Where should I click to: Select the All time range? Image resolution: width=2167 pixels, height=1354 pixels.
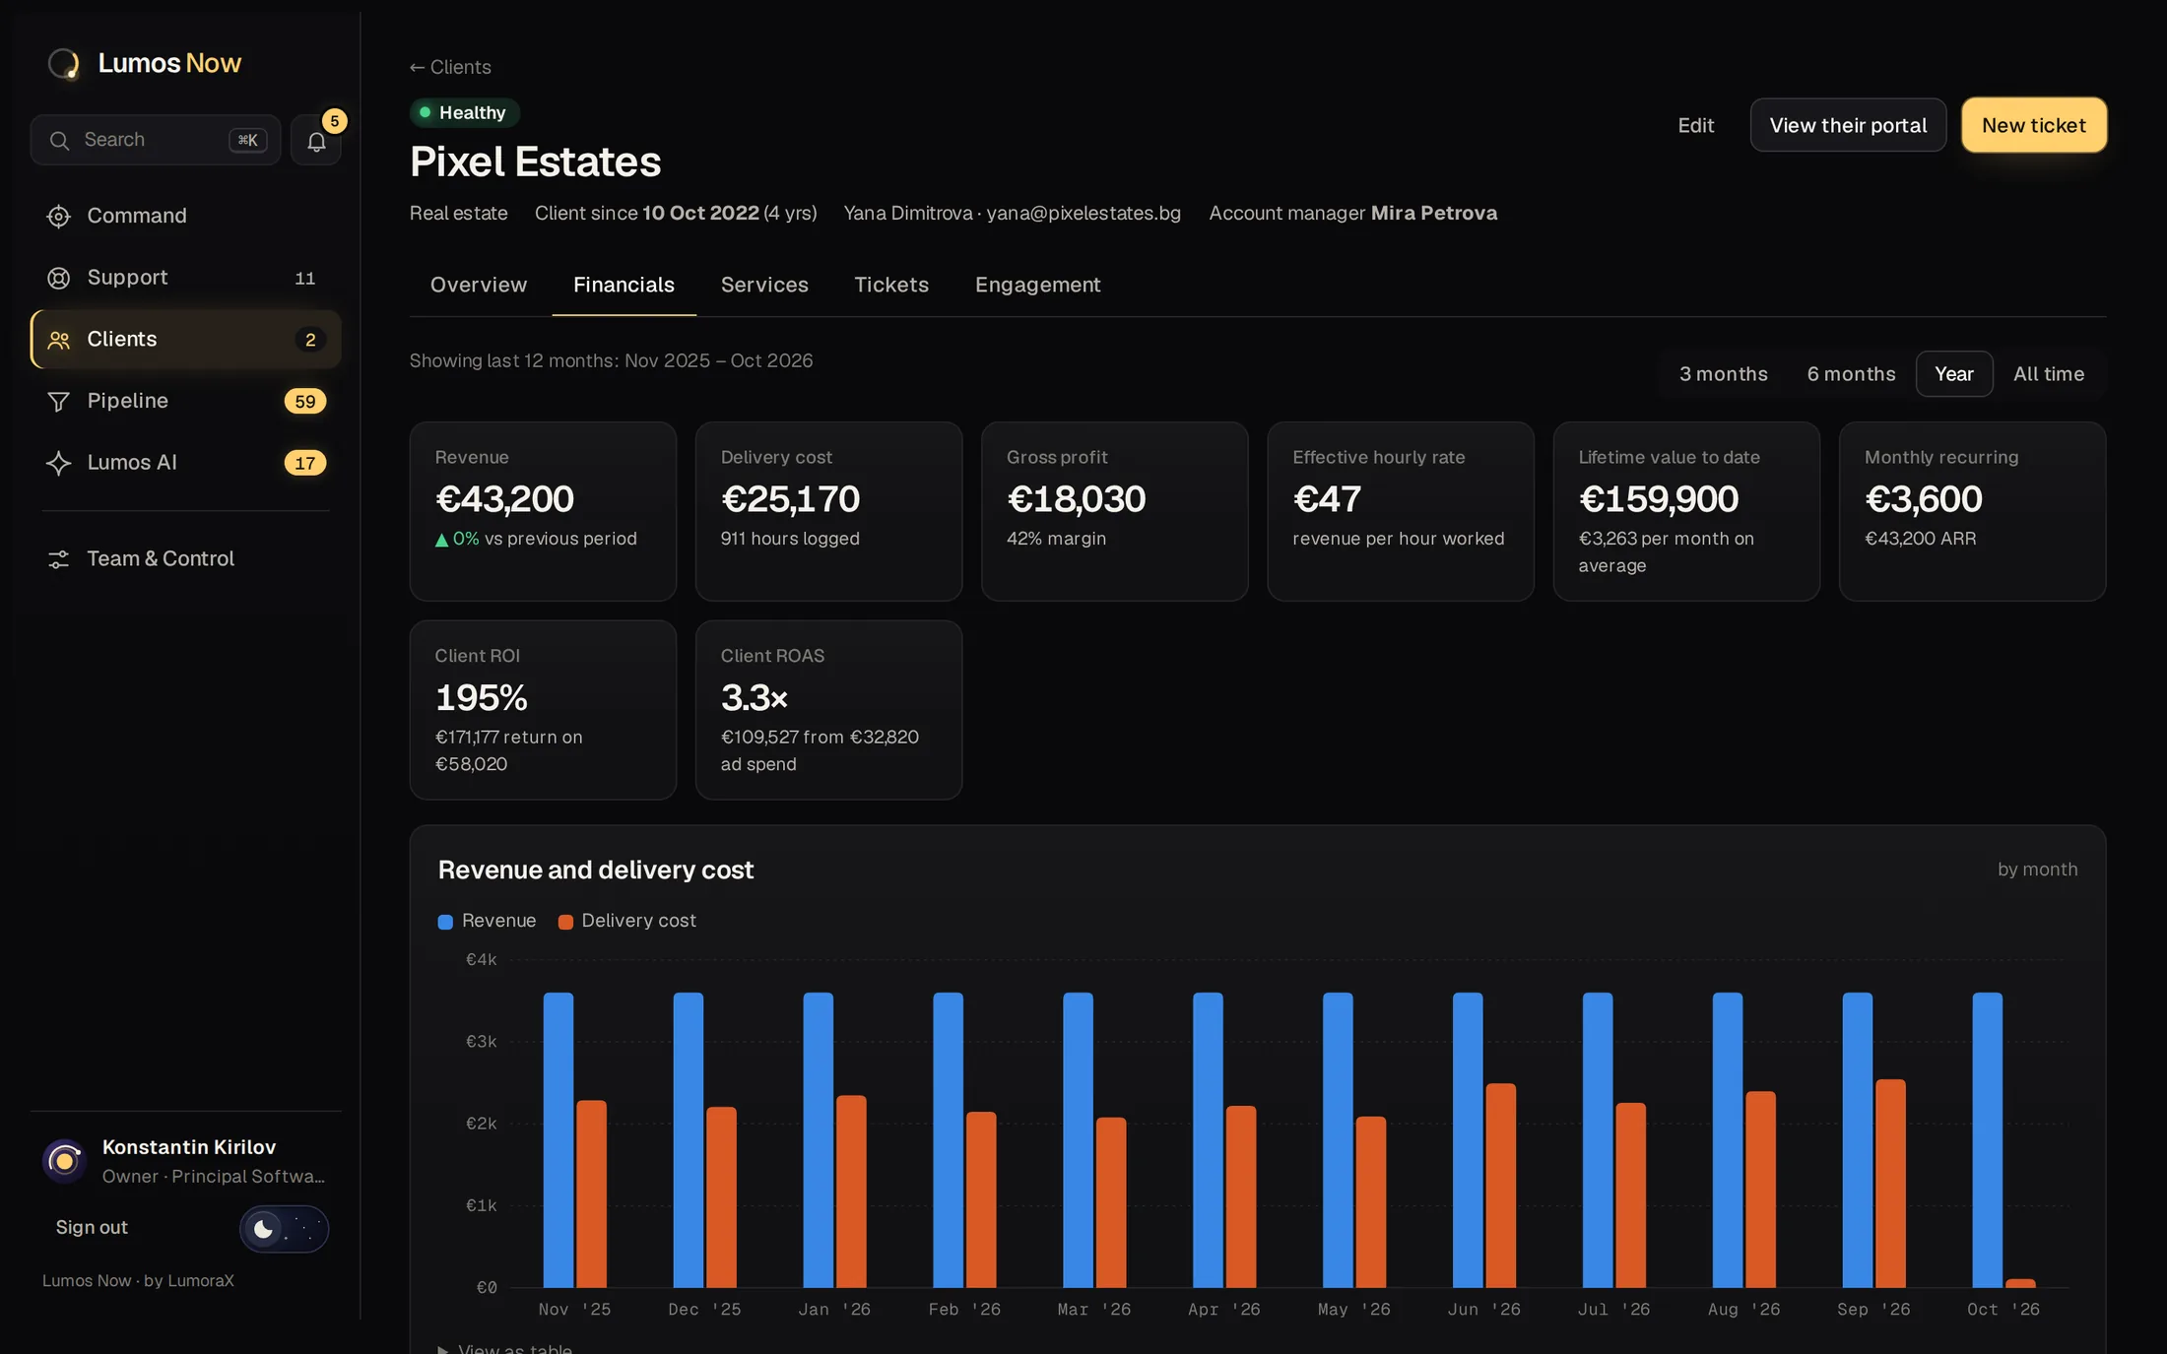click(2048, 374)
